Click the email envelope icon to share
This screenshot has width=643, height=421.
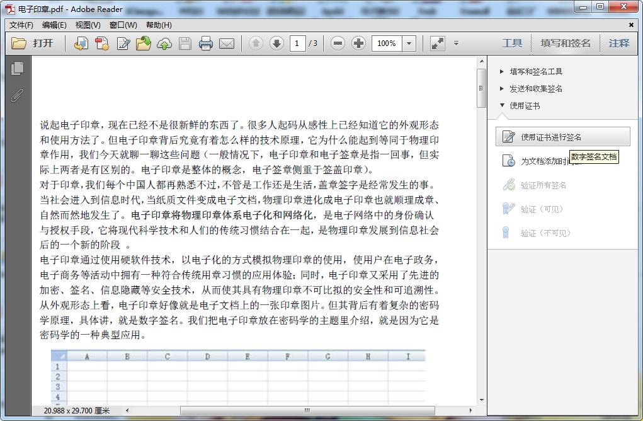[226, 43]
